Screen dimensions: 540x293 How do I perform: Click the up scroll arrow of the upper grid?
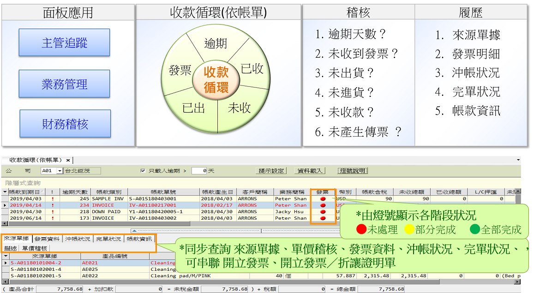(518, 191)
